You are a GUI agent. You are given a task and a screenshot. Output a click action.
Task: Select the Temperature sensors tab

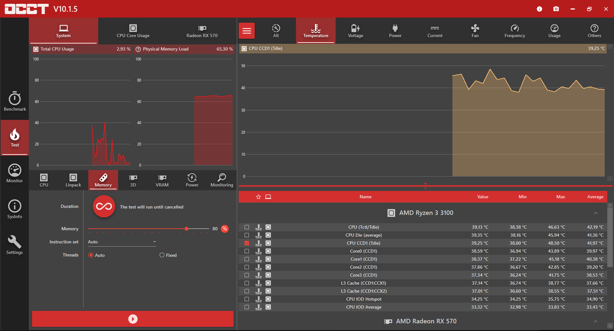point(316,31)
